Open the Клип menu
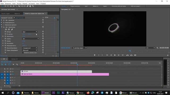Screen dimensions: 170x95 click(x=14, y=4)
